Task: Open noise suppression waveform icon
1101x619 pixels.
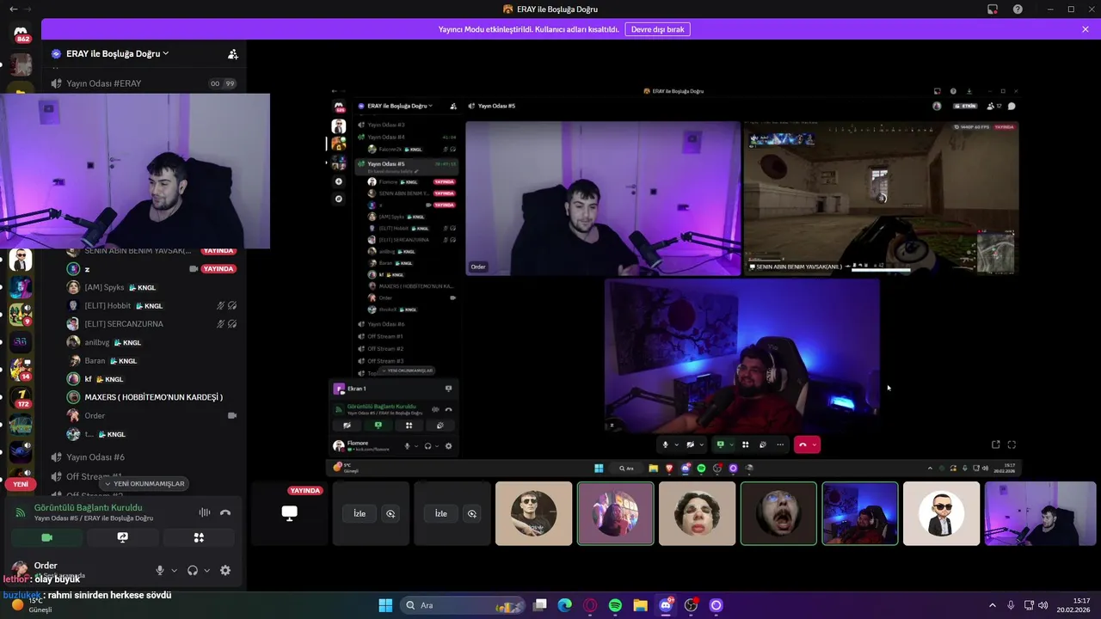Action: pyautogui.click(x=204, y=512)
